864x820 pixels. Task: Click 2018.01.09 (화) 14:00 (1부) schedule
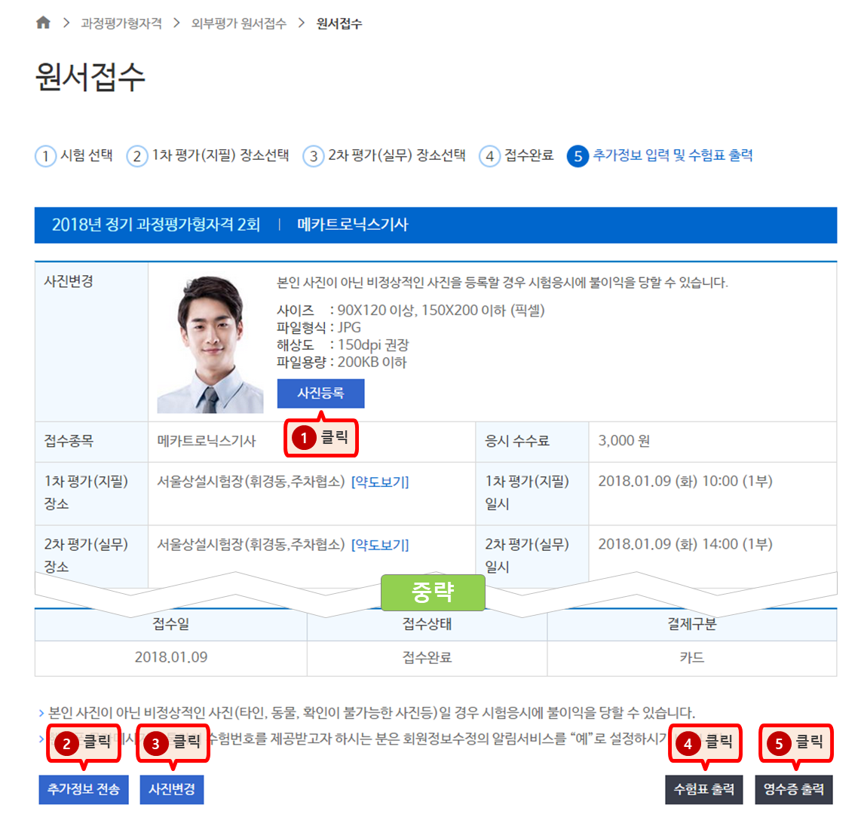tap(685, 544)
